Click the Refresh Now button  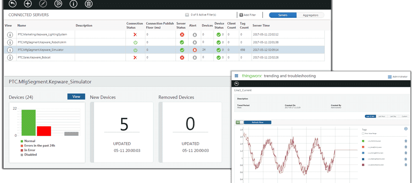pos(257,122)
